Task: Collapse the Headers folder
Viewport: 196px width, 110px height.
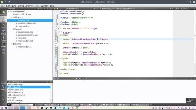Action: 11,17
